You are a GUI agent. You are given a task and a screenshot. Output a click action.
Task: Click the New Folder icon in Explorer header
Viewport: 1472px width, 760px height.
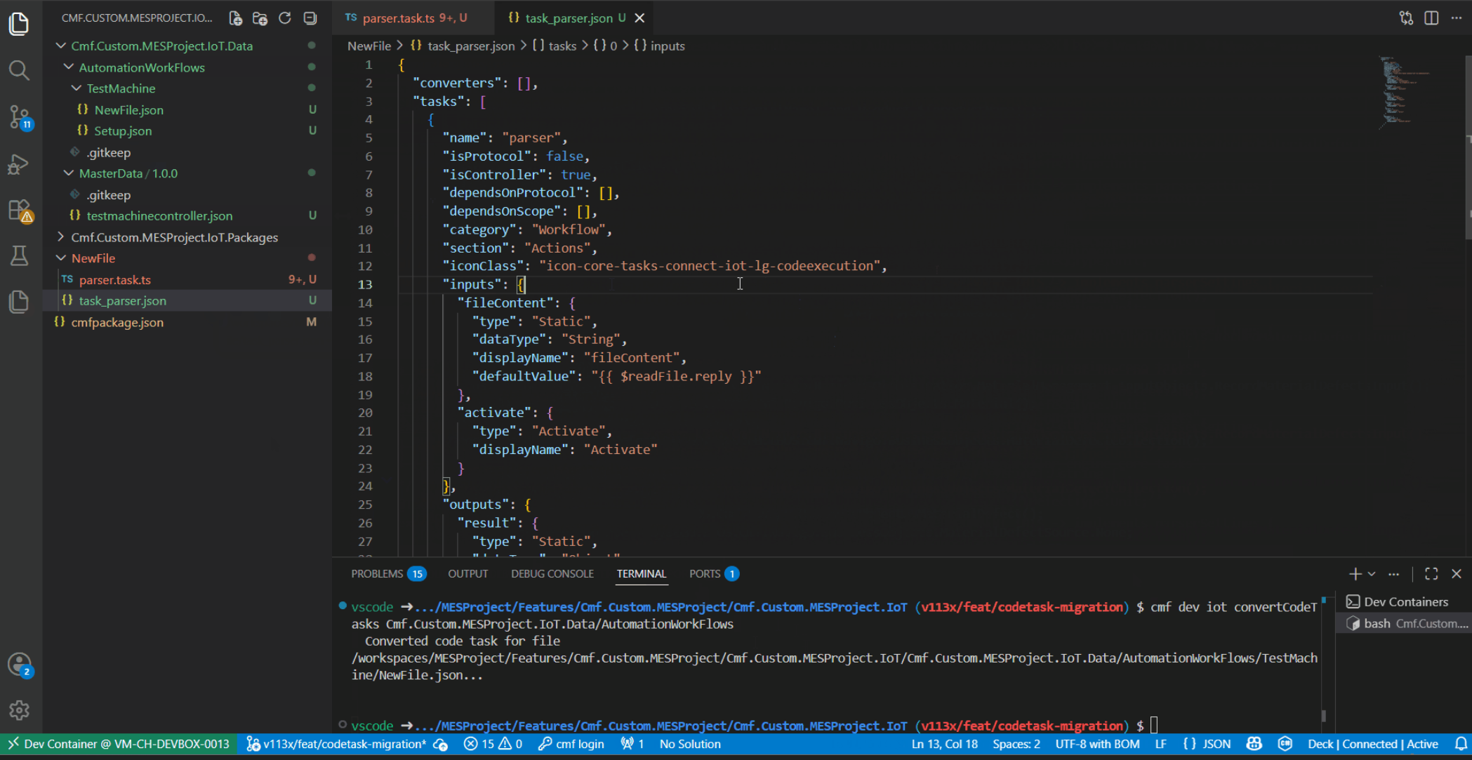260,18
